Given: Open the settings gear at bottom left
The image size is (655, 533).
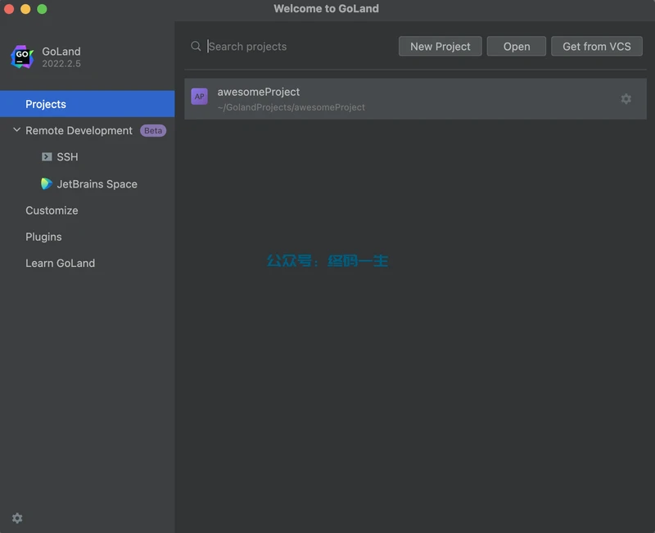Looking at the screenshot, I should click(17, 518).
